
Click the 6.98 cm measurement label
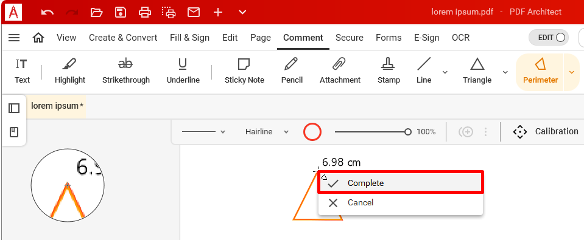(341, 162)
